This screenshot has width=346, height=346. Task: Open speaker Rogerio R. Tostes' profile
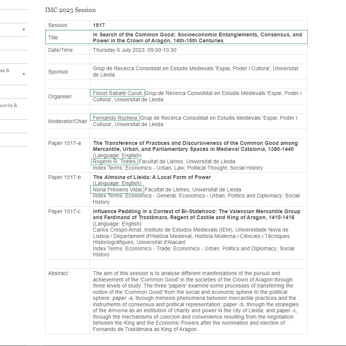pos(115,161)
